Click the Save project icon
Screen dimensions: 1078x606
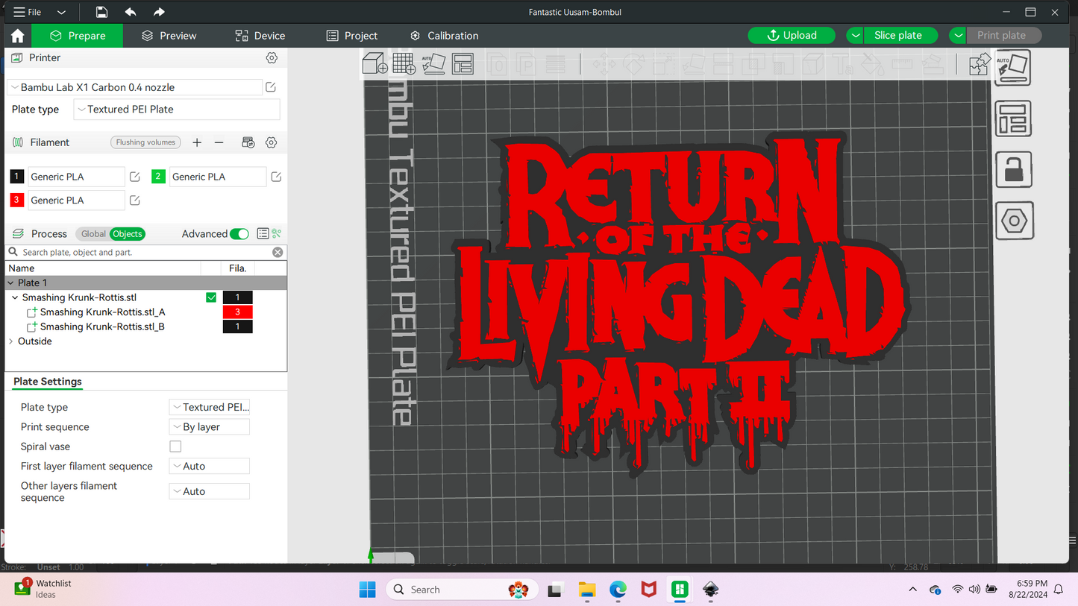click(x=101, y=12)
